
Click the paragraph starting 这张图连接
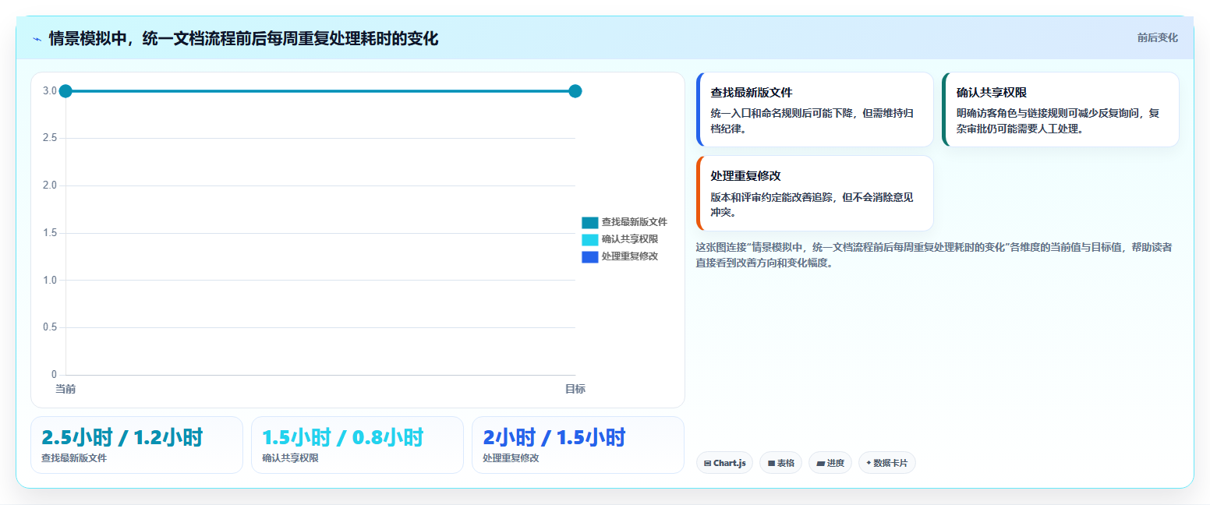point(934,255)
